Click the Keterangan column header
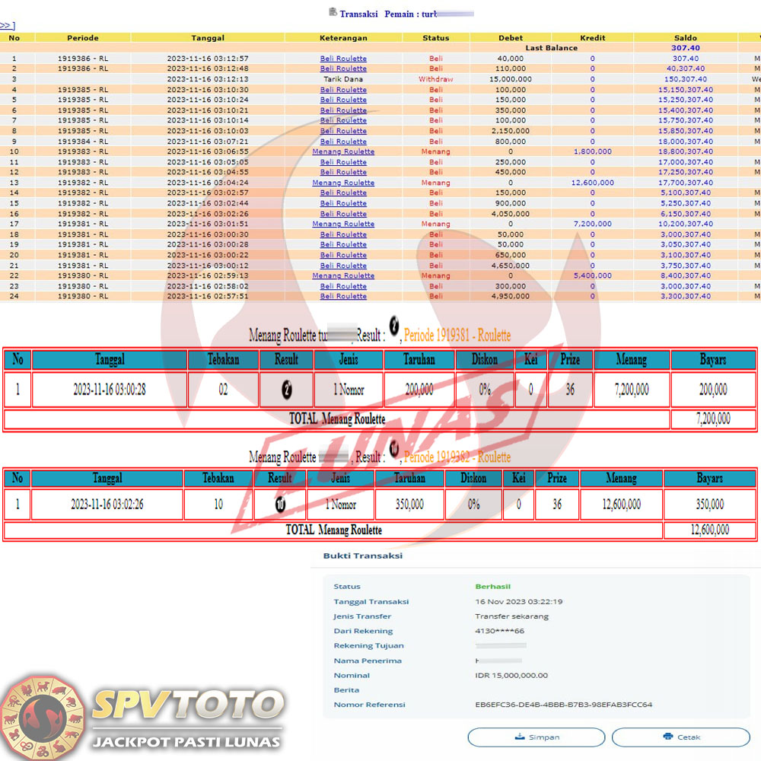 point(343,37)
